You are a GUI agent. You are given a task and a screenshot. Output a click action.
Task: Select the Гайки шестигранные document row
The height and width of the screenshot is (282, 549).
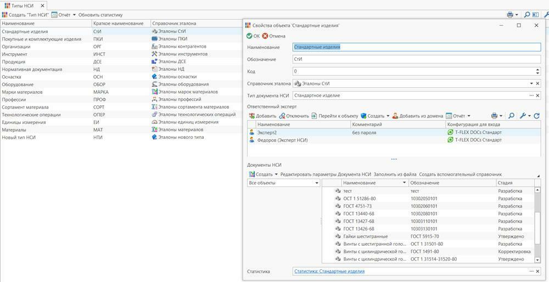(x=428, y=236)
